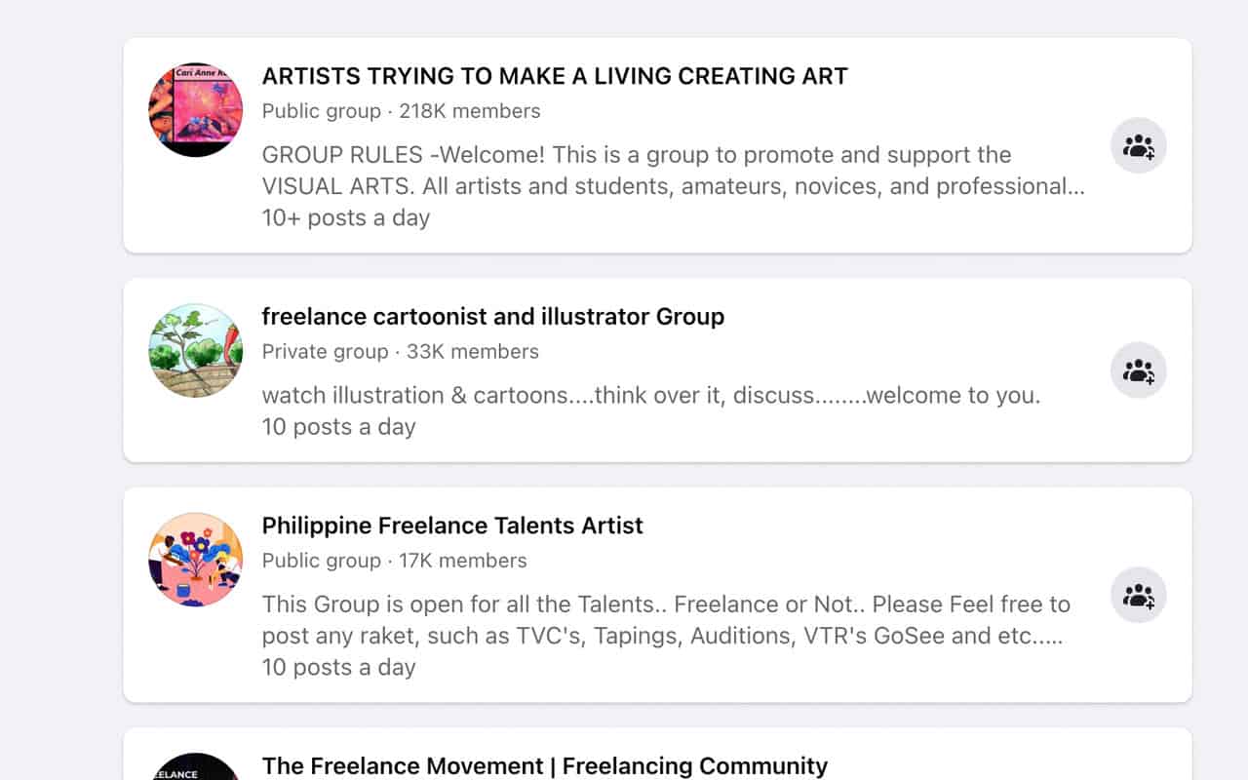Visit Philippine Freelance Talents Artist title link

coord(452,526)
